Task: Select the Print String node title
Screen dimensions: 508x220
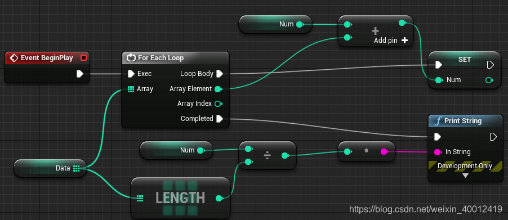Action: (463, 121)
